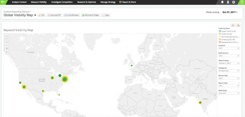Image resolution: width=245 pixels, height=117 pixels.
Task: Click the Texas map marker
Action: [x=43, y=91]
